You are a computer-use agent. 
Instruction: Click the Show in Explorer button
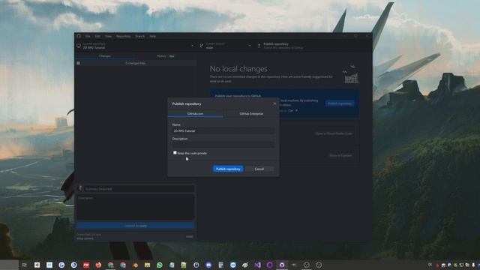tap(340, 155)
